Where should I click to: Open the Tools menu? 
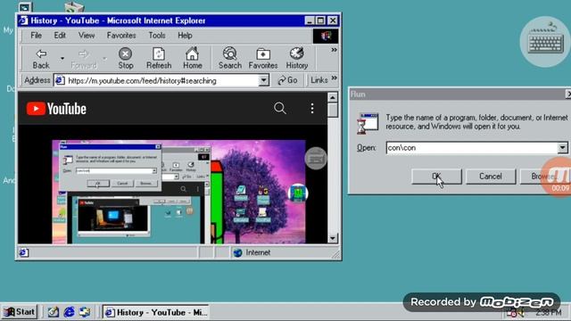(x=157, y=36)
